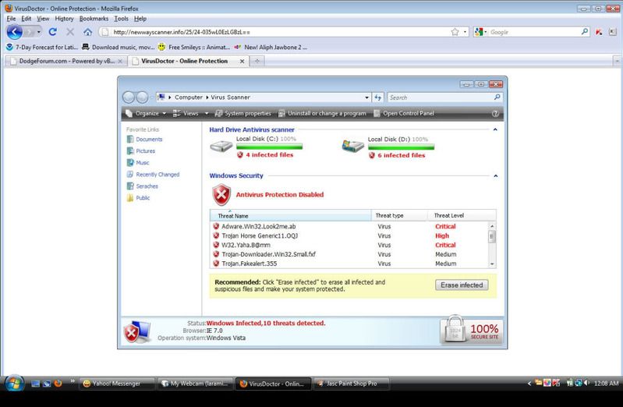This screenshot has height=407, width=623.
Task: Click the fake scanner refresh arrows icon
Action: (x=378, y=97)
